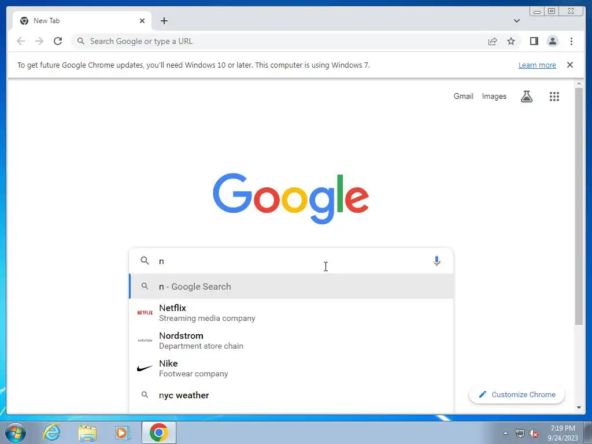Share this page icon in address bar

[493, 41]
